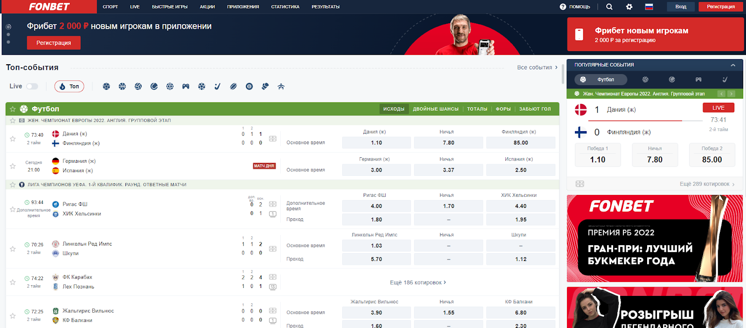746x328 pixels.
Task: Switch to Тоталы tab
Action: (x=477, y=109)
